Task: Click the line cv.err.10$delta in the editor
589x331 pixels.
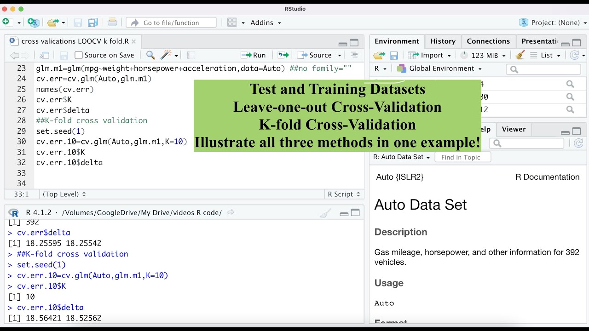Action: pos(69,162)
